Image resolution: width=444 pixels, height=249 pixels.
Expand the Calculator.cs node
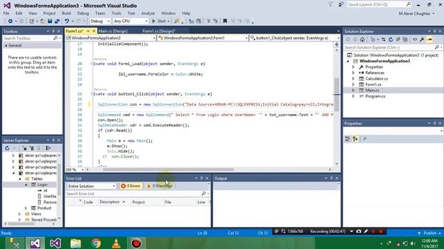click(x=353, y=79)
